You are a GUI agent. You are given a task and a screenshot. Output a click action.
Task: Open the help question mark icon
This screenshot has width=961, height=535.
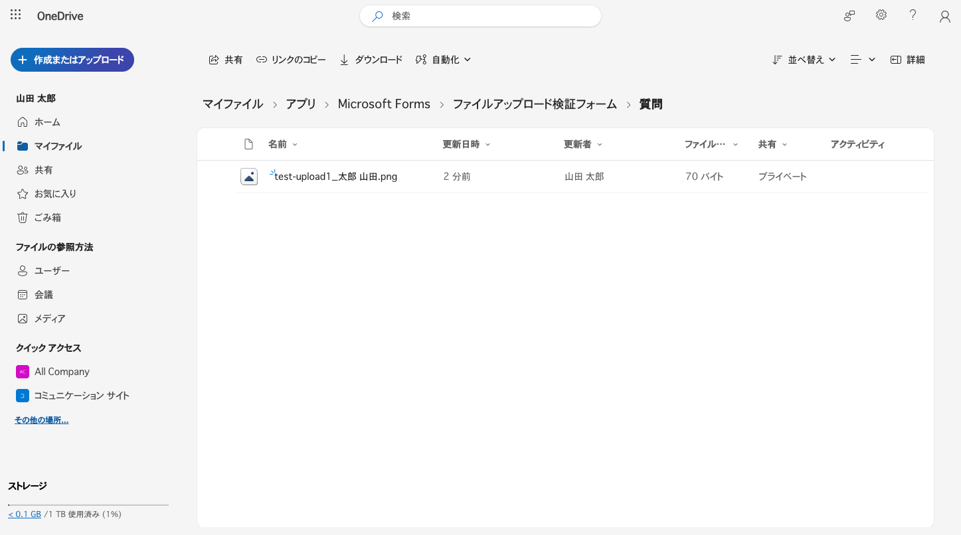tap(913, 15)
